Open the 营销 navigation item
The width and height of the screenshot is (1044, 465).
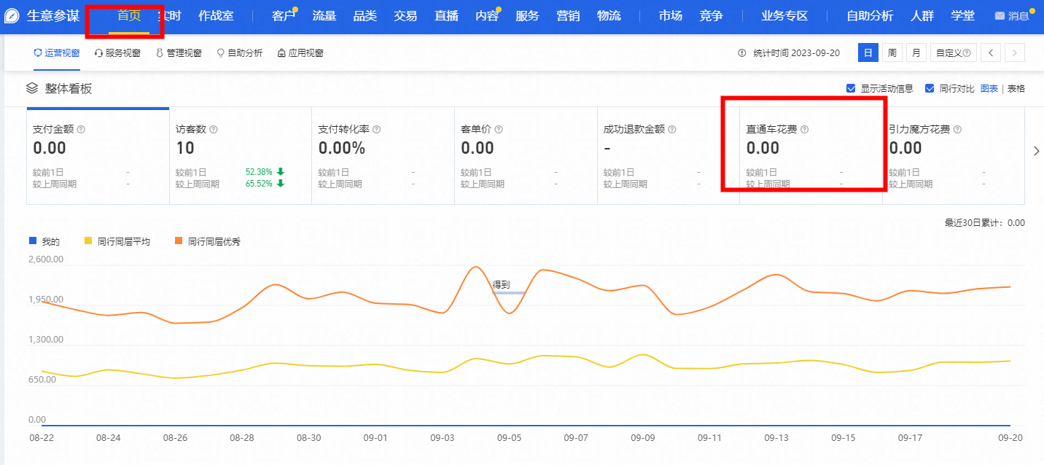568,15
